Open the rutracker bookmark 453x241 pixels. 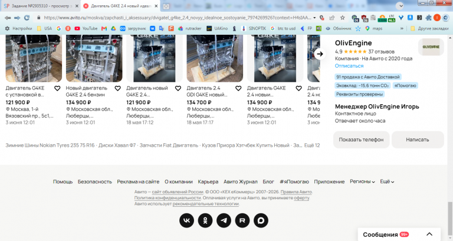[x=190, y=28]
